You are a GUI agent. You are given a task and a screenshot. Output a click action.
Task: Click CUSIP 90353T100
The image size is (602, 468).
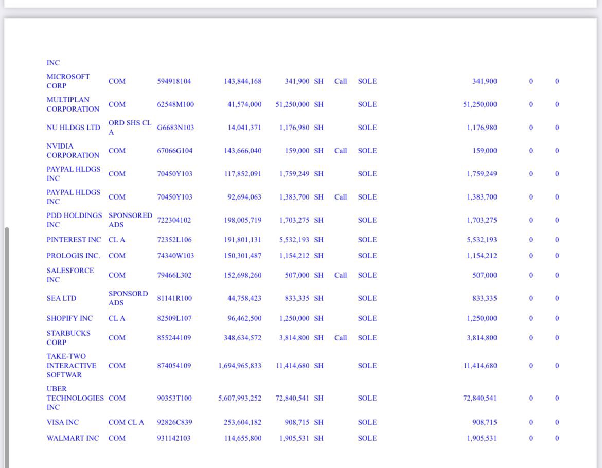pyautogui.click(x=174, y=398)
